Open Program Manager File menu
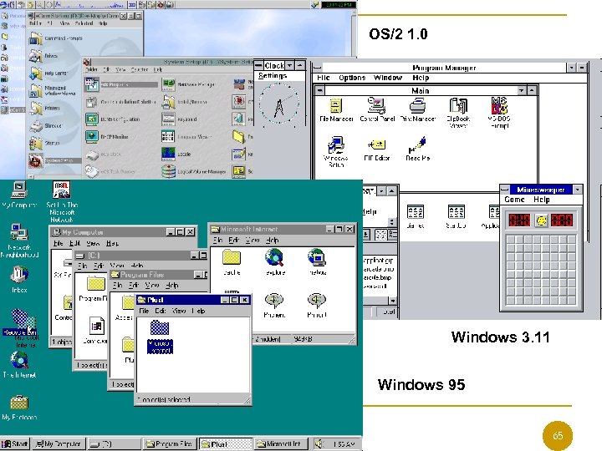 click(x=324, y=78)
